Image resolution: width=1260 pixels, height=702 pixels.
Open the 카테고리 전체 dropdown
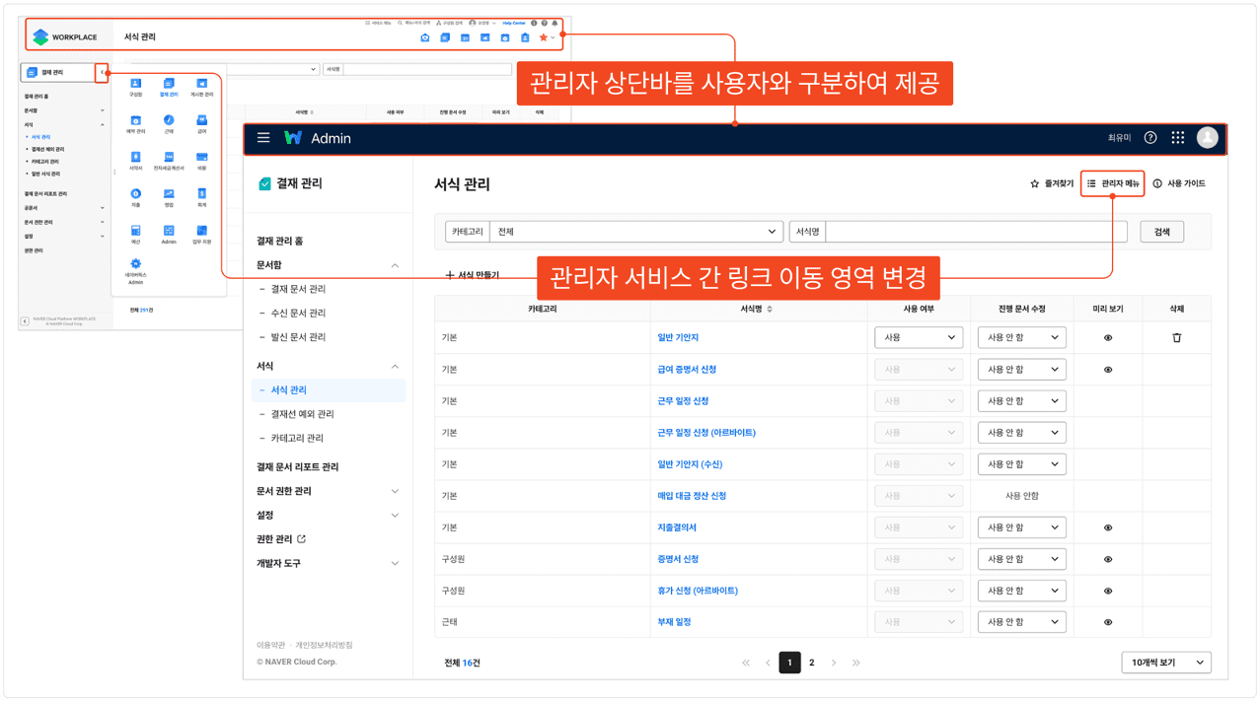click(x=636, y=232)
